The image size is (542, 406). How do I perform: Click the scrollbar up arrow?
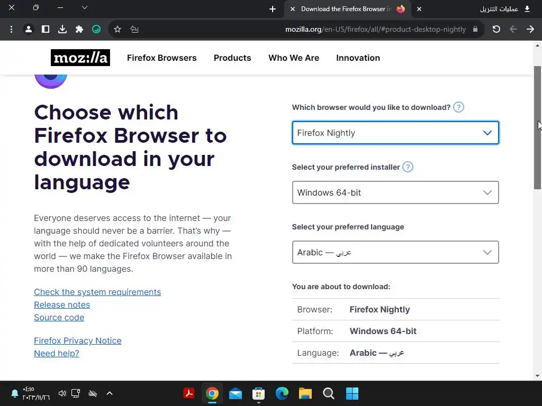[537, 45]
